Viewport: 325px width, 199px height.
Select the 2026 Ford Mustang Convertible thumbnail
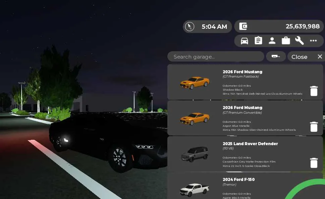click(195, 119)
